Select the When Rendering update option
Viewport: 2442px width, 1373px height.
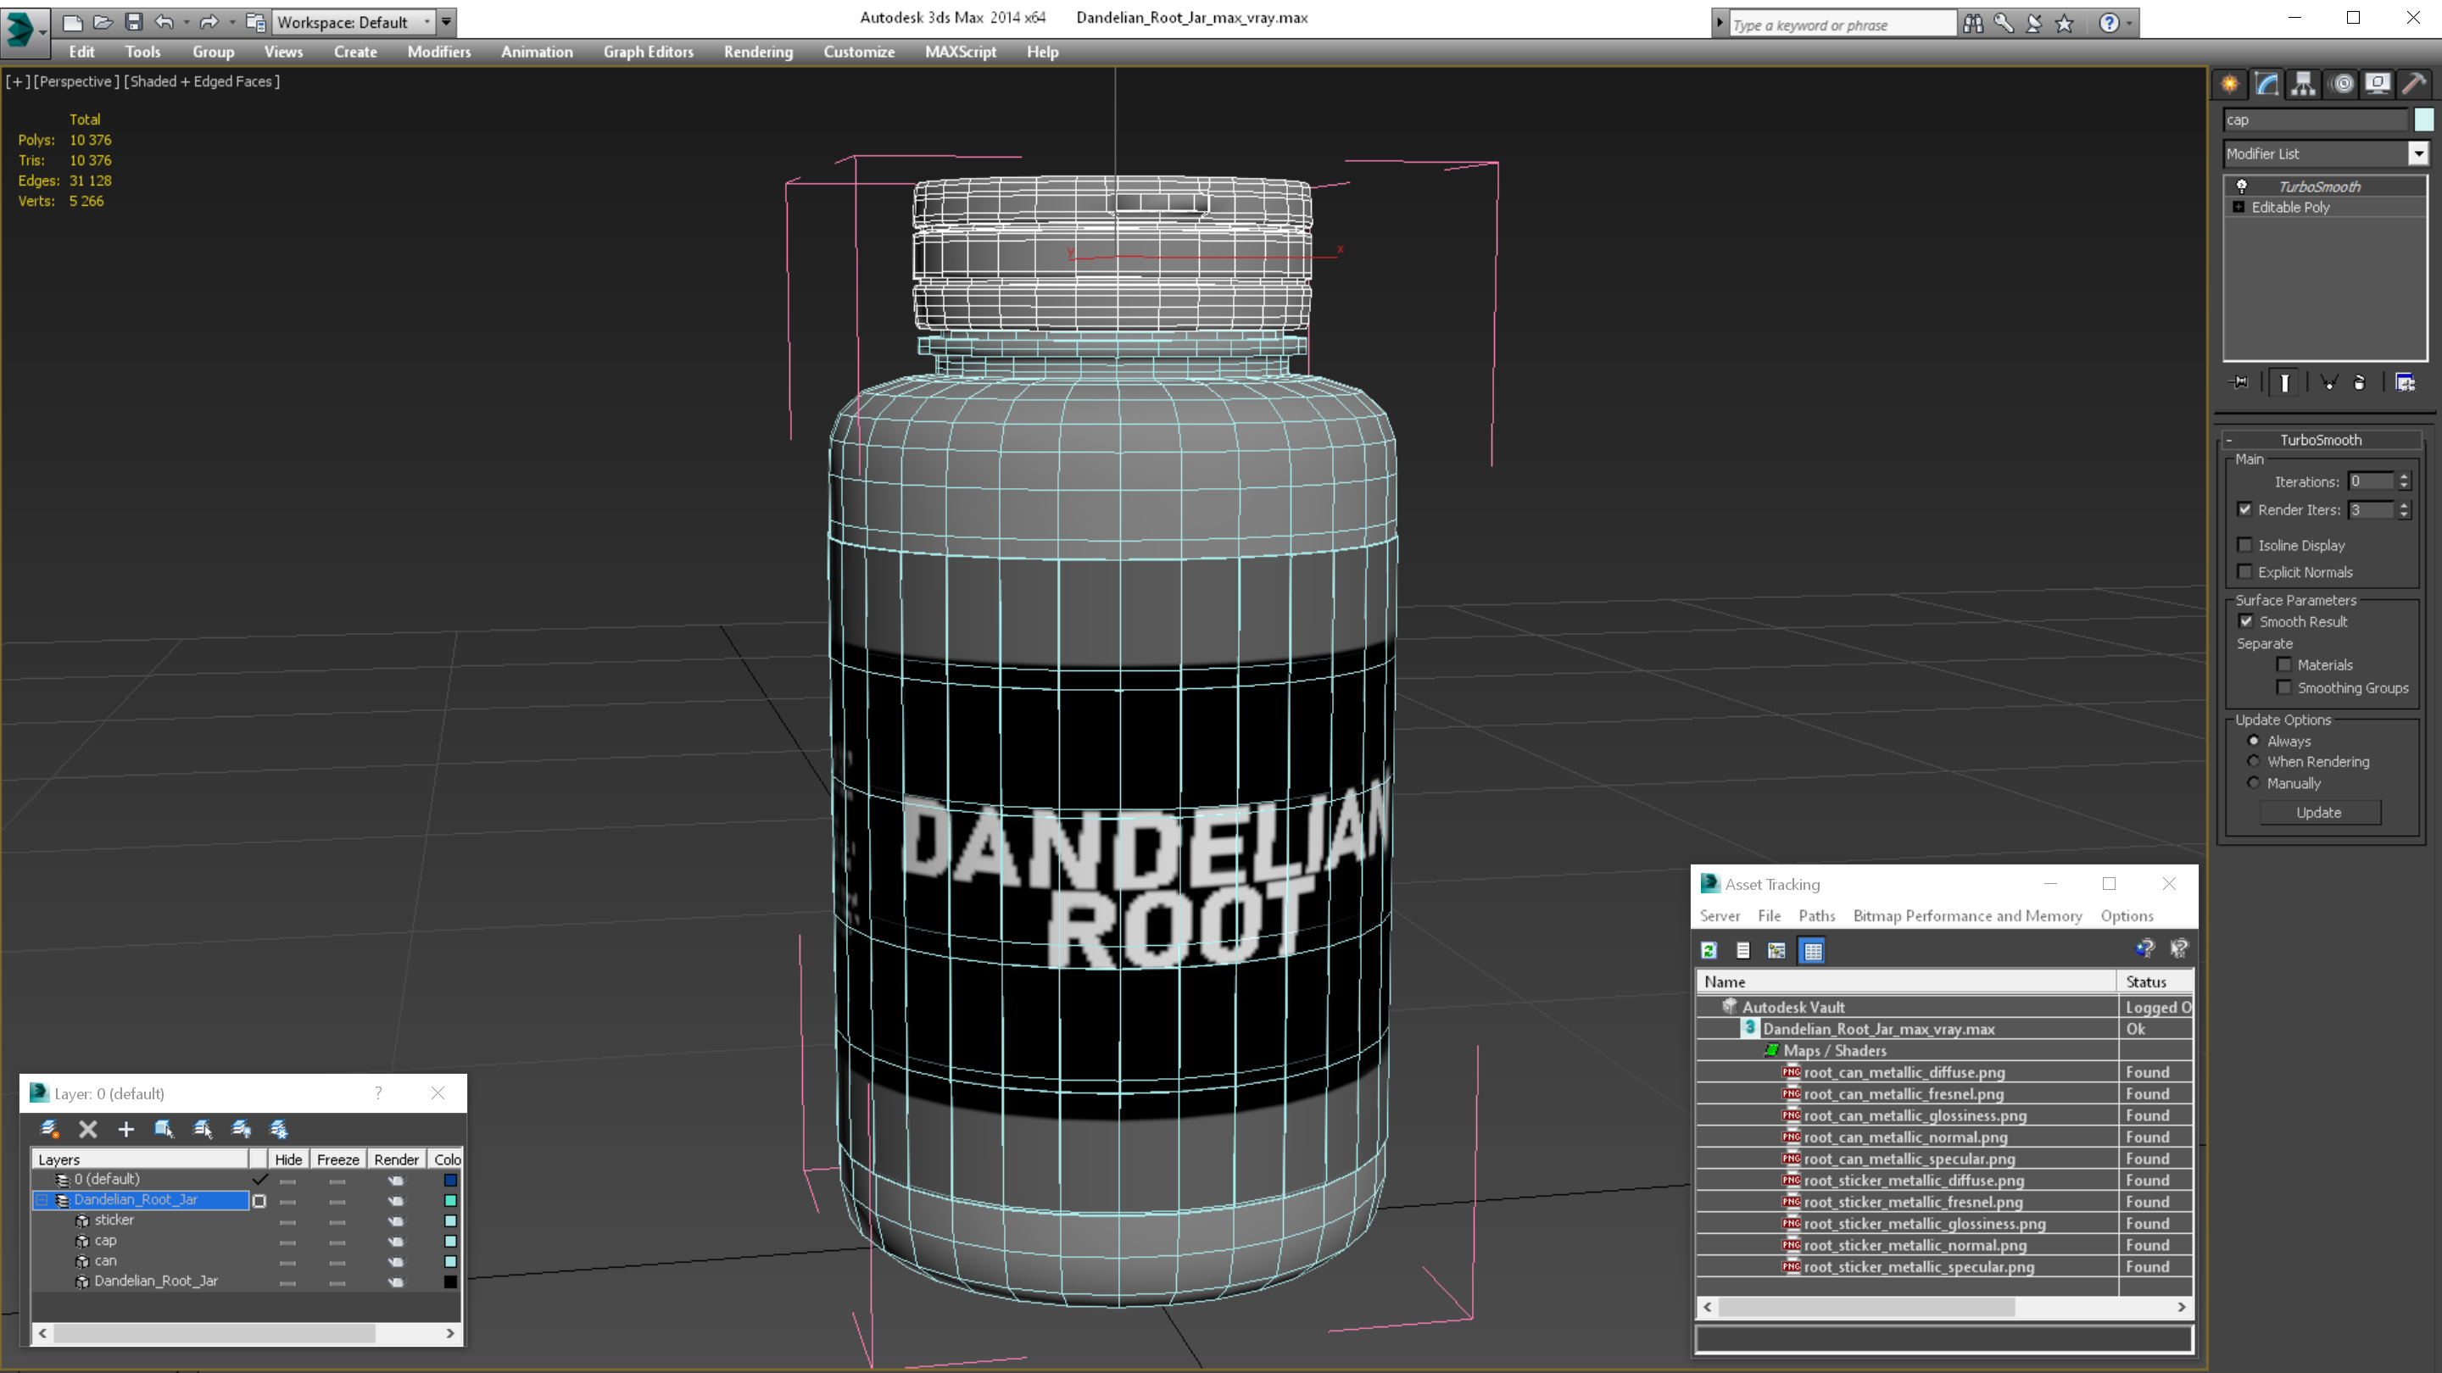click(2254, 761)
